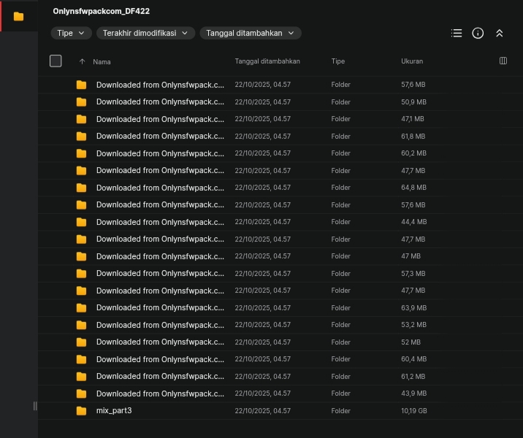Open the Tanggal ditambahkan filter dropdown

(x=250, y=33)
